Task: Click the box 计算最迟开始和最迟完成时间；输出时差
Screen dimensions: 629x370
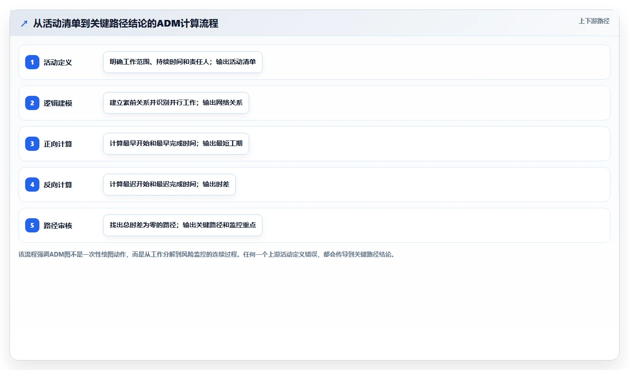Action: point(169,185)
